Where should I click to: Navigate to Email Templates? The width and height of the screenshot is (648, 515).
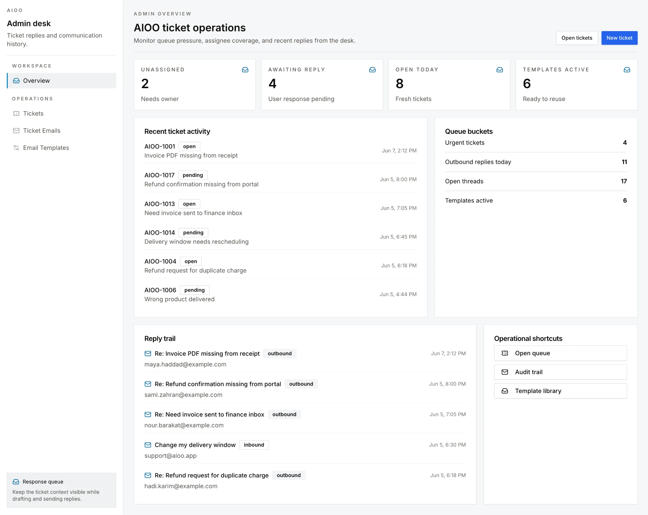pyautogui.click(x=62, y=148)
